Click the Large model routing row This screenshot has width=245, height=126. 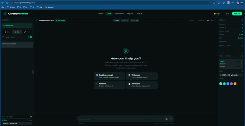coord(231,66)
